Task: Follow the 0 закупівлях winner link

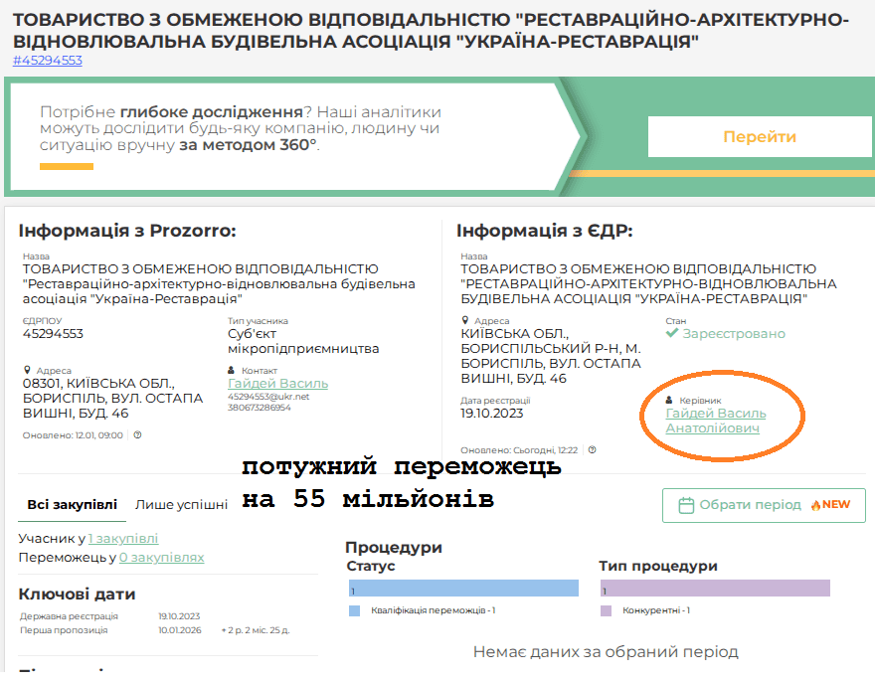Action: pyautogui.click(x=161, y=557)
